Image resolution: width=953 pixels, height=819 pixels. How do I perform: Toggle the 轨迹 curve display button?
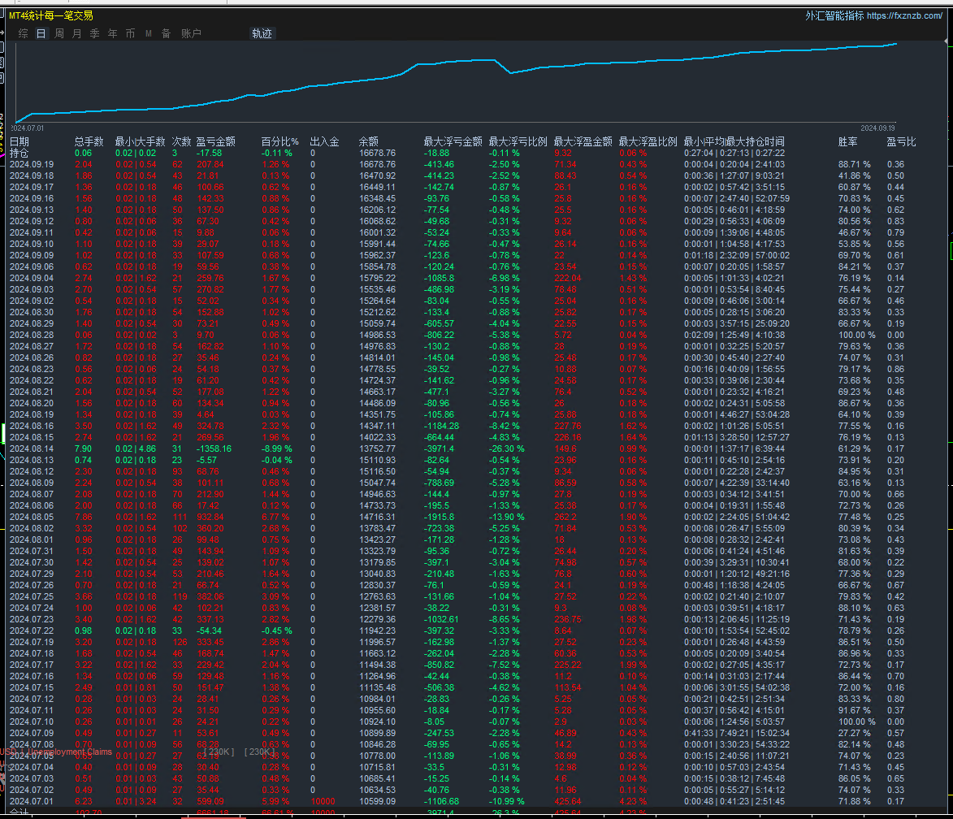[262, 33]
